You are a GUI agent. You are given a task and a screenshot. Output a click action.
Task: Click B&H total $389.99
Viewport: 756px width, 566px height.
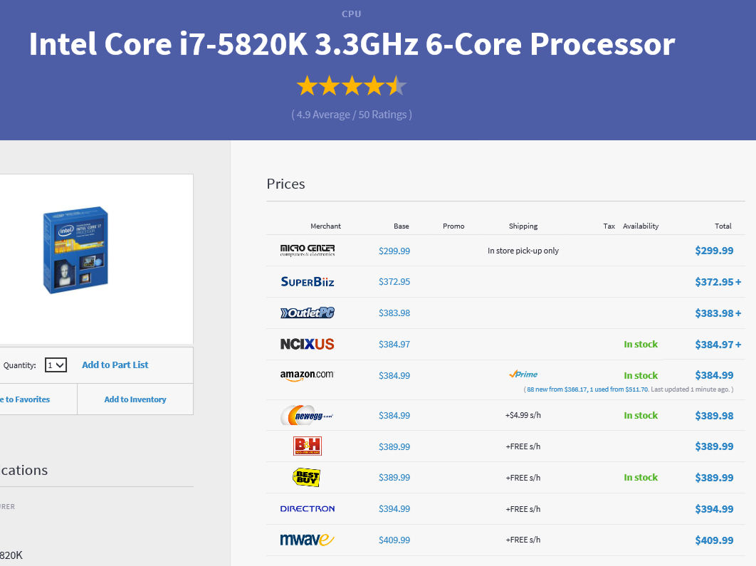[714, 446]
